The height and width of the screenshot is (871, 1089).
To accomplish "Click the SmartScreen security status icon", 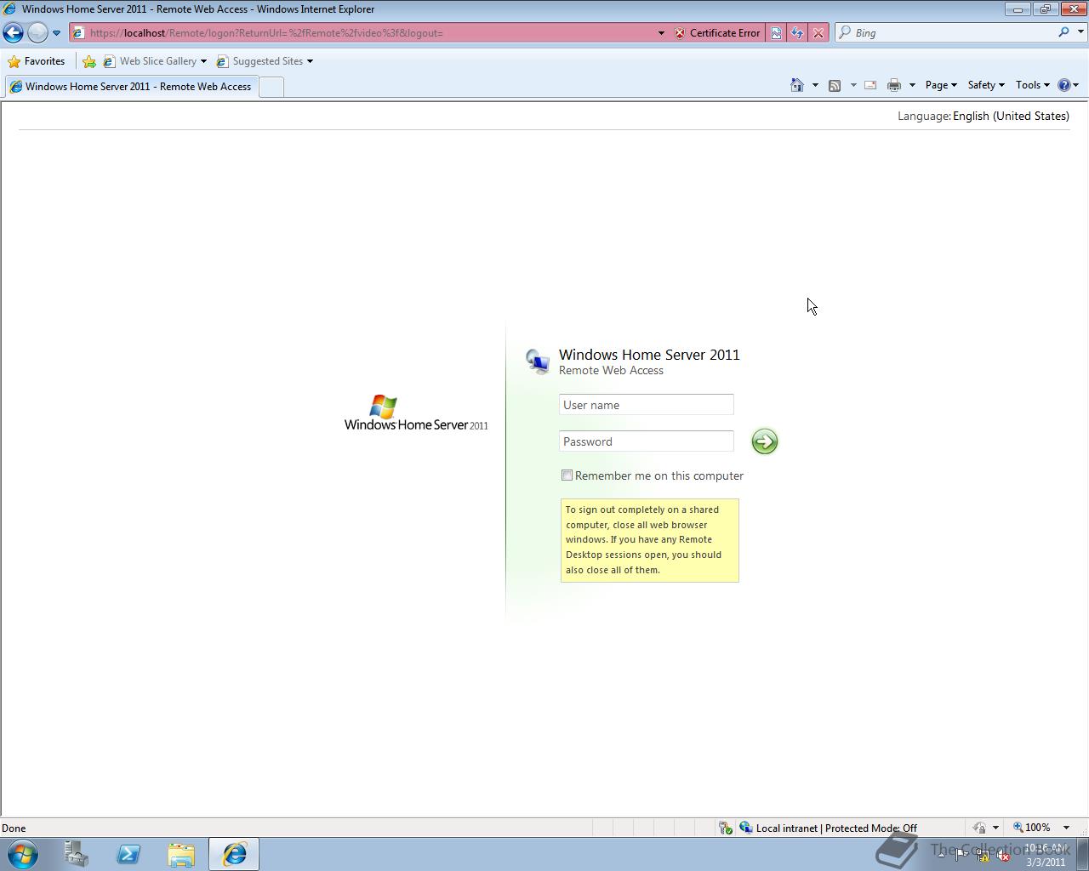I will coord(725,828).
